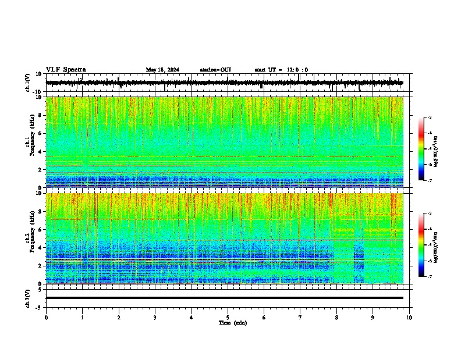Click tick label "1" on the time axis

click(82, 318)
